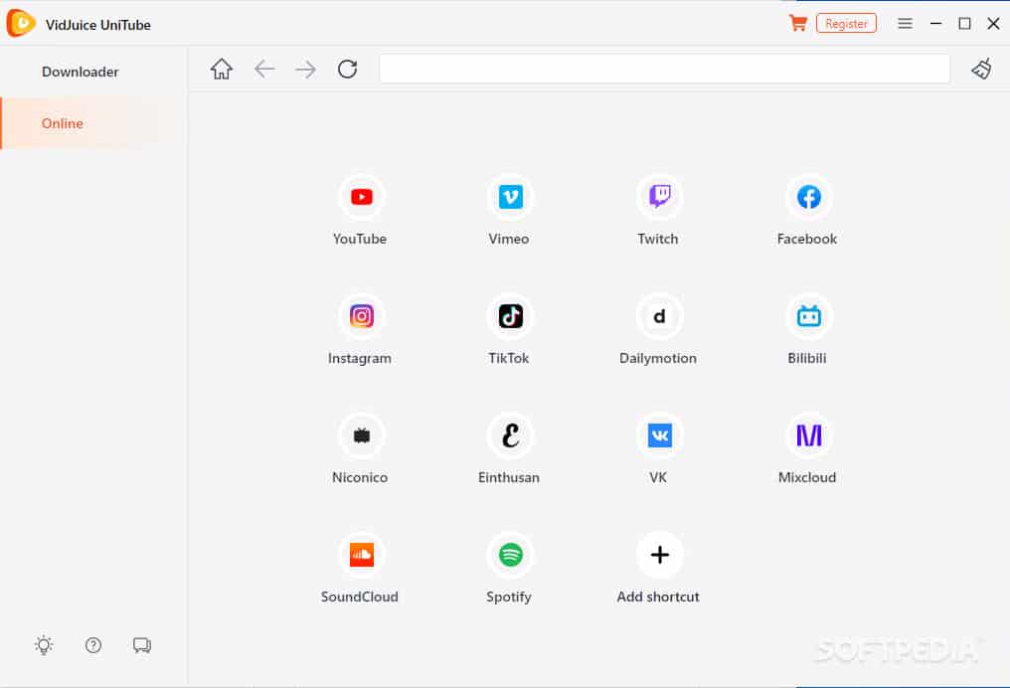
Task: Click the Bilibili text label
Action: pyautogui.click(x=807, y=358)
